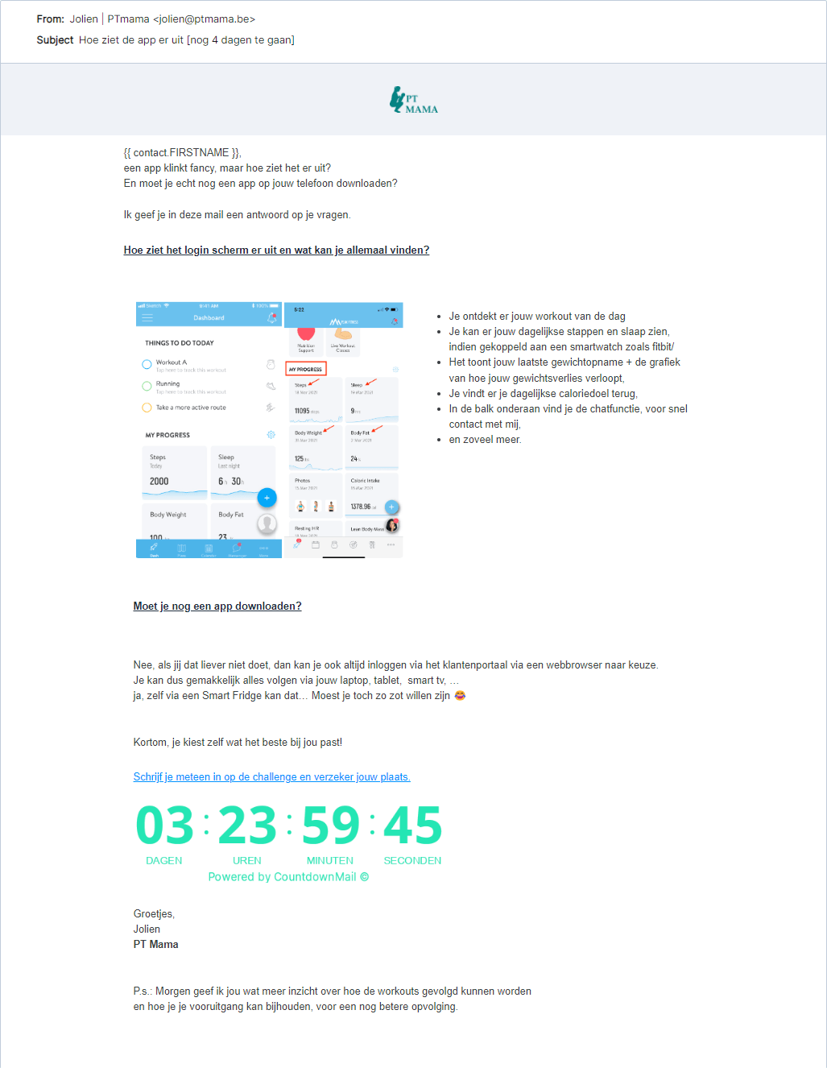The height and width of the screenshot is (1068, 827).
Task: Open Steps card showing 11095
Action: pos(316,399)
